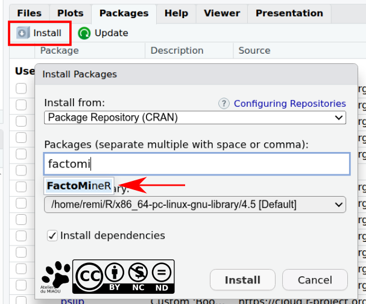Open the install library path dropdown
The width and height of the screenshot is (366, 304).
pyautogui.click(x=195, y=205)
